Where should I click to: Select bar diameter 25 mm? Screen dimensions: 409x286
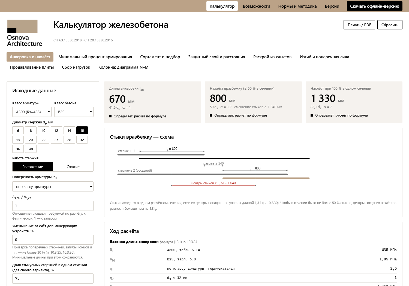[56, 140]
